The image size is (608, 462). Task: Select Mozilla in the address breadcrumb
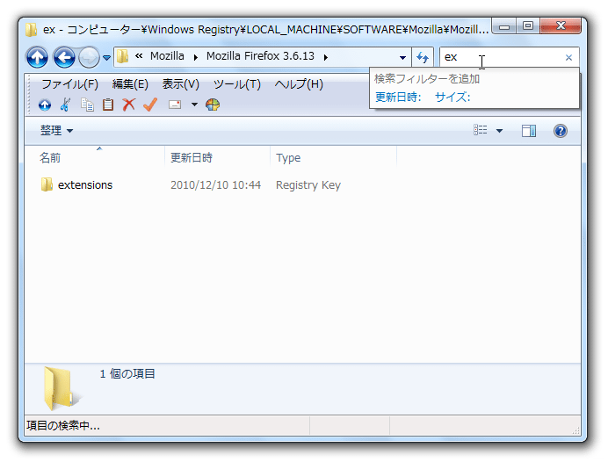167,56
